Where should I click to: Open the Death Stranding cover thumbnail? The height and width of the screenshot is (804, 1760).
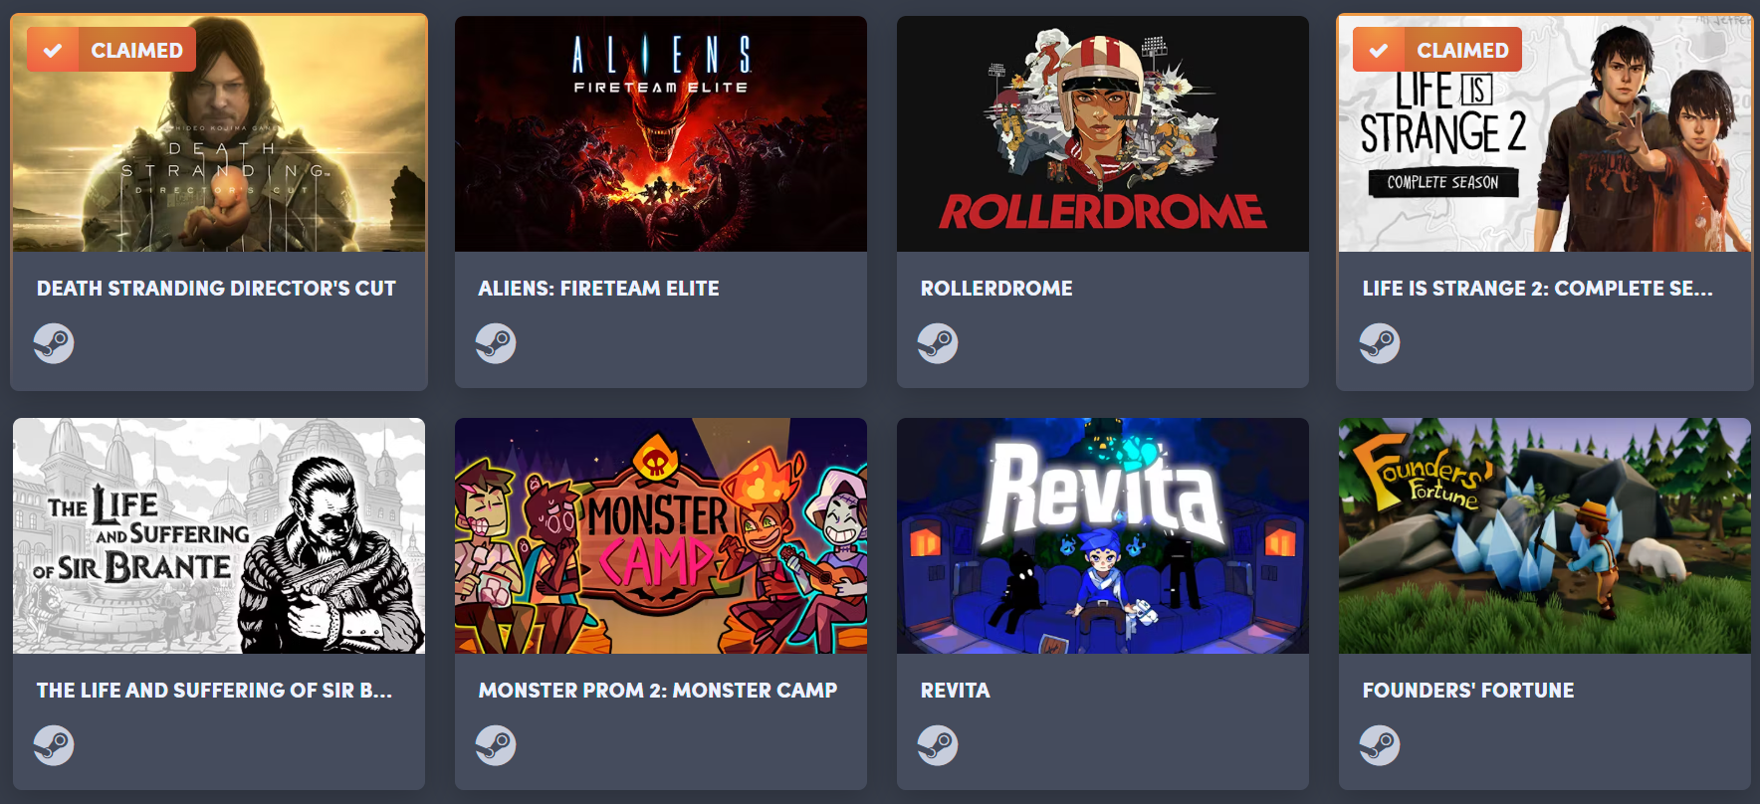tap(219, 133)
